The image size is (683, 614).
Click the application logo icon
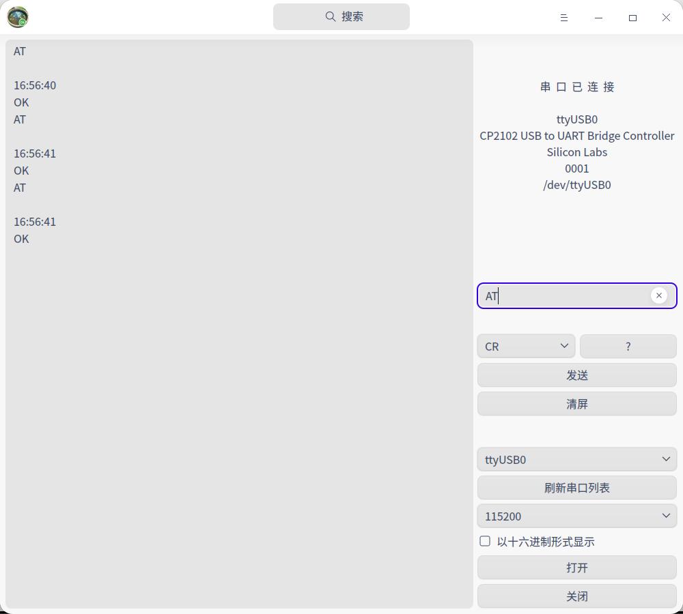pyautogui.click(x=18, y=18)
